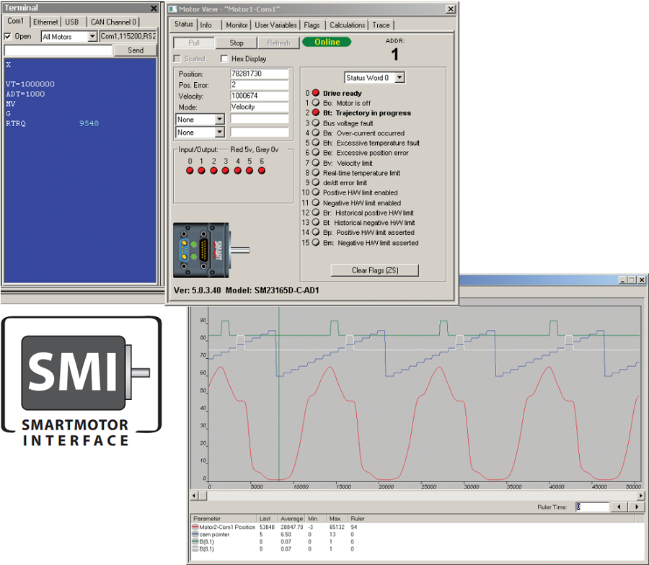Click the Stop polling button
Screen dimensions: 649x565
[237, 43]
